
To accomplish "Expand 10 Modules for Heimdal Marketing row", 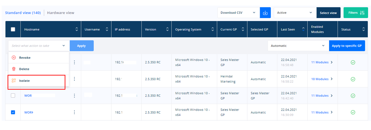I will [322, 79].
